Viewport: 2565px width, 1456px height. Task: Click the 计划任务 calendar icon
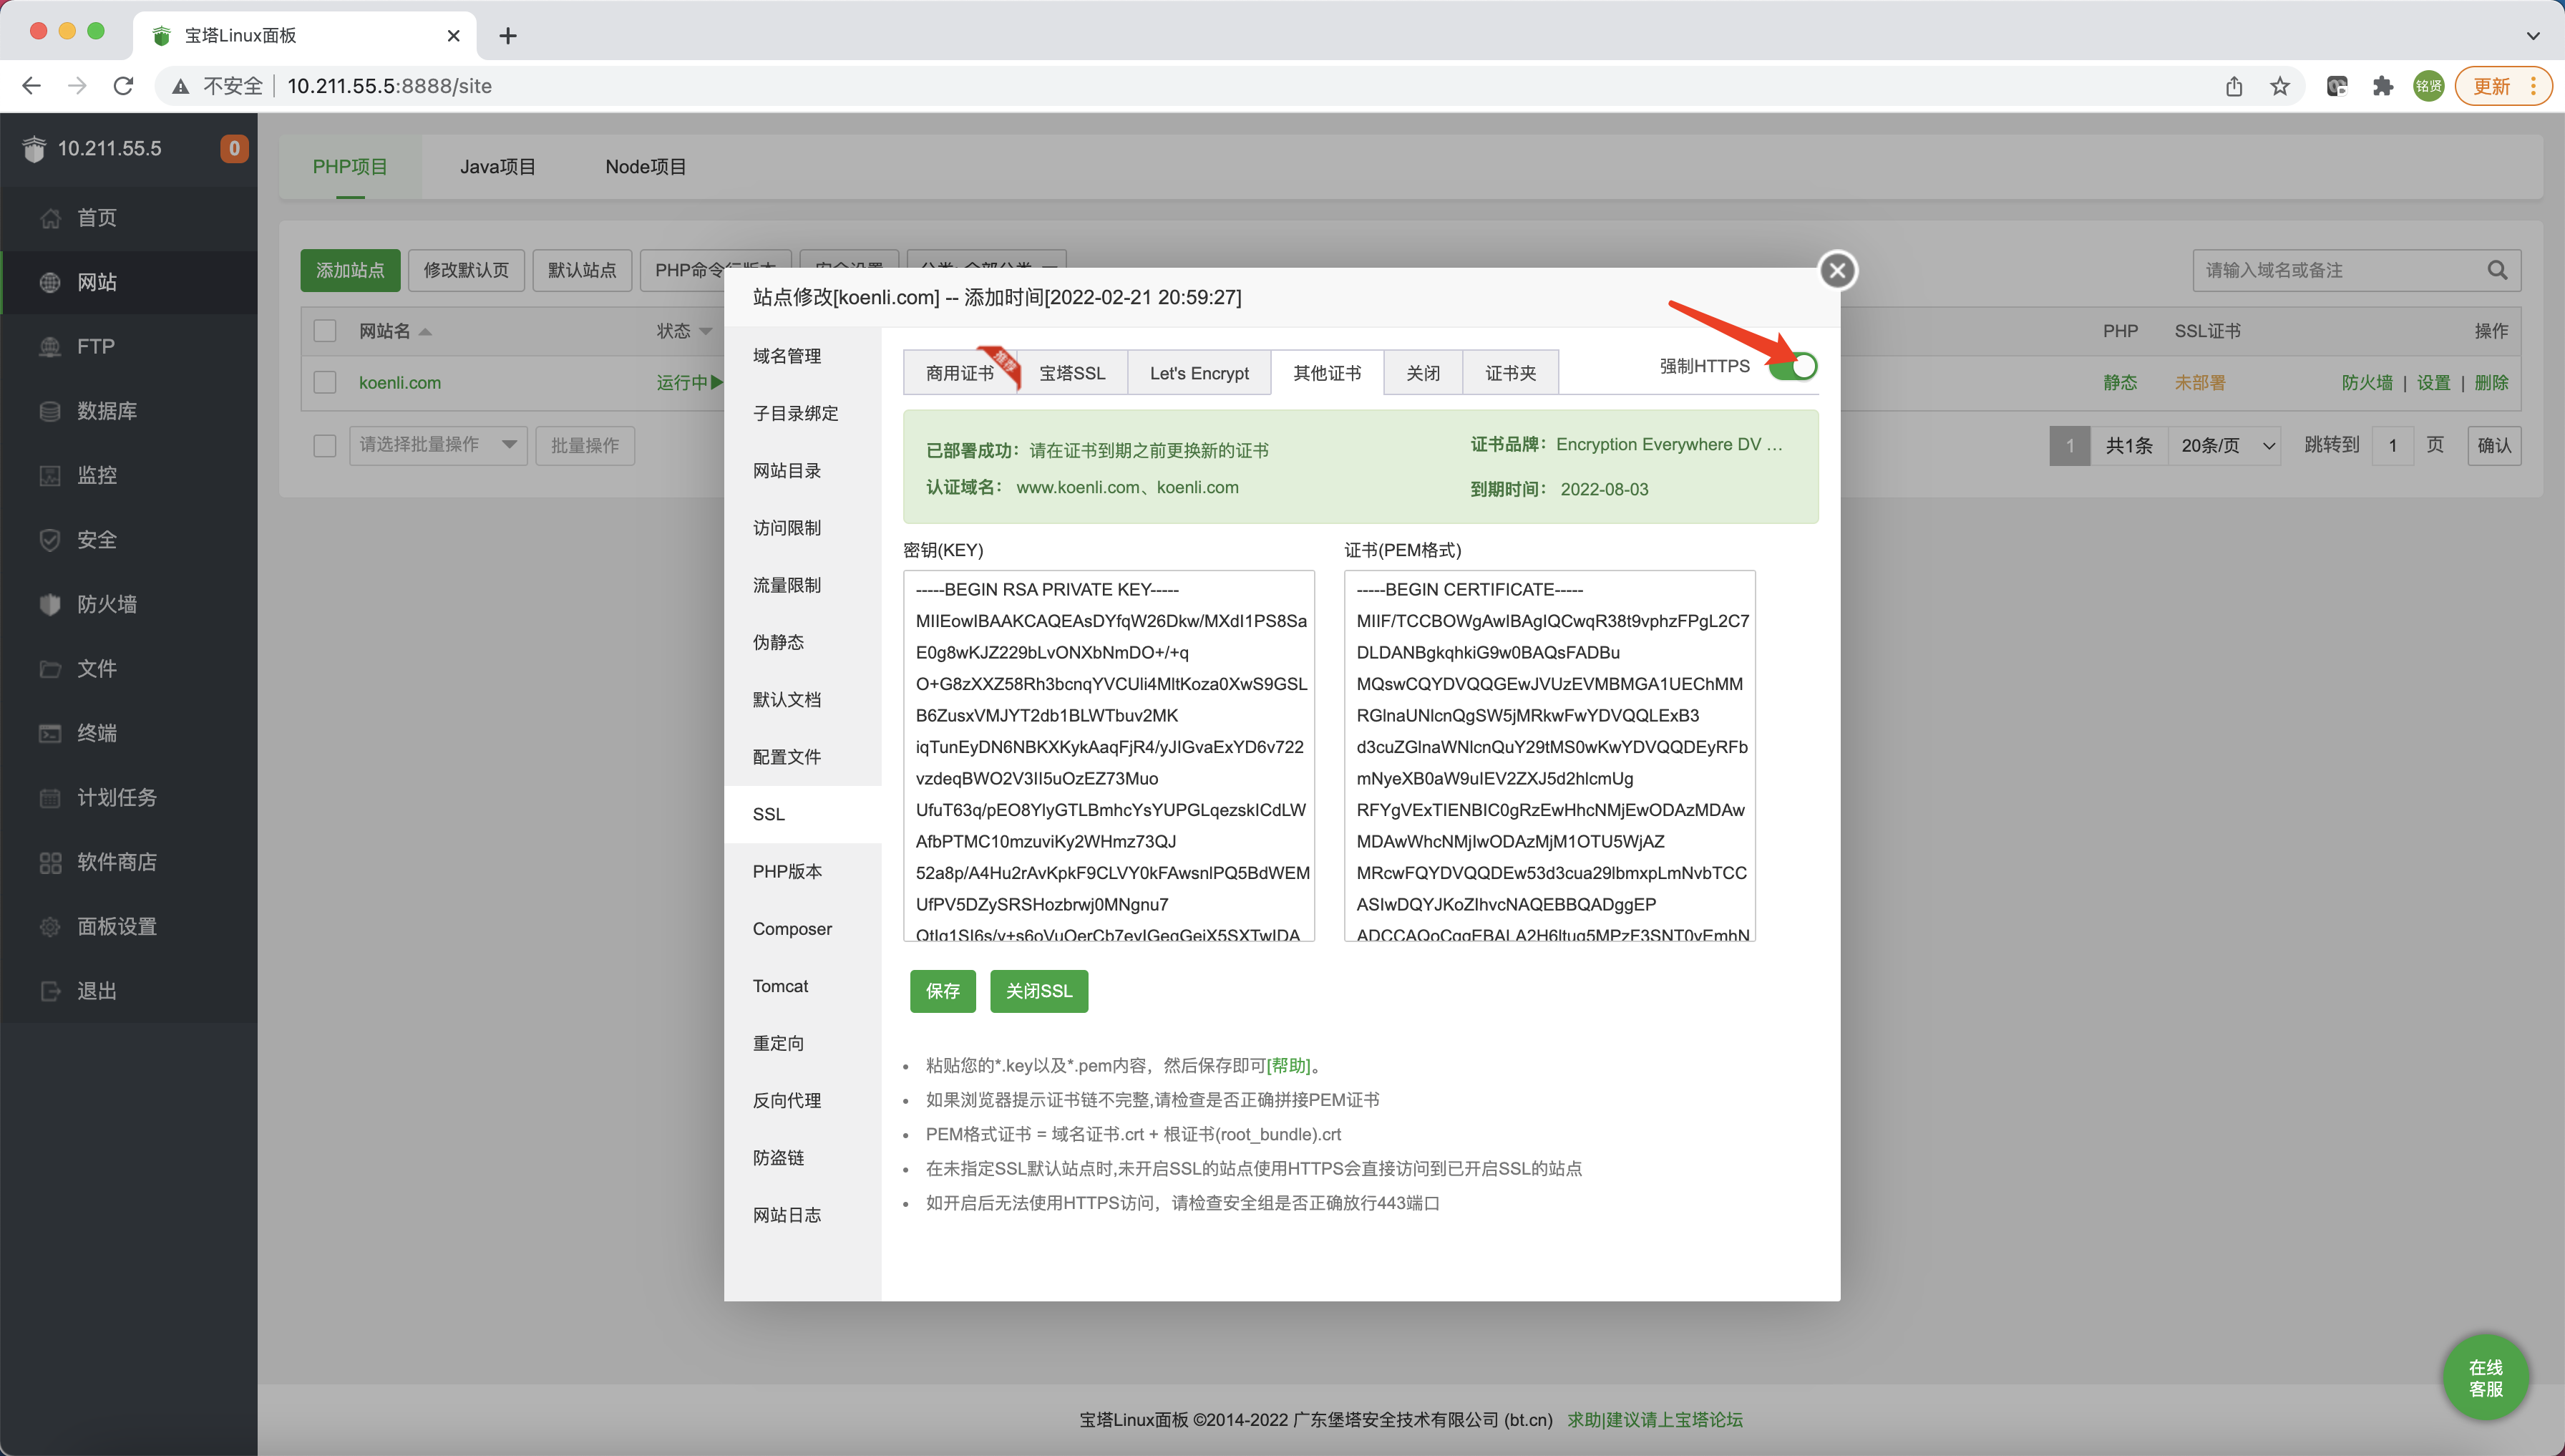coord(50,797)
